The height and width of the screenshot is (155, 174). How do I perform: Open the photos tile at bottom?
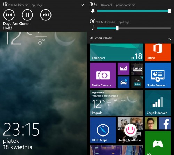(117, 150)
